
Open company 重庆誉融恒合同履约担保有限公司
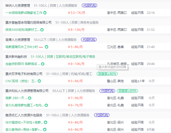tap(28, 23)
